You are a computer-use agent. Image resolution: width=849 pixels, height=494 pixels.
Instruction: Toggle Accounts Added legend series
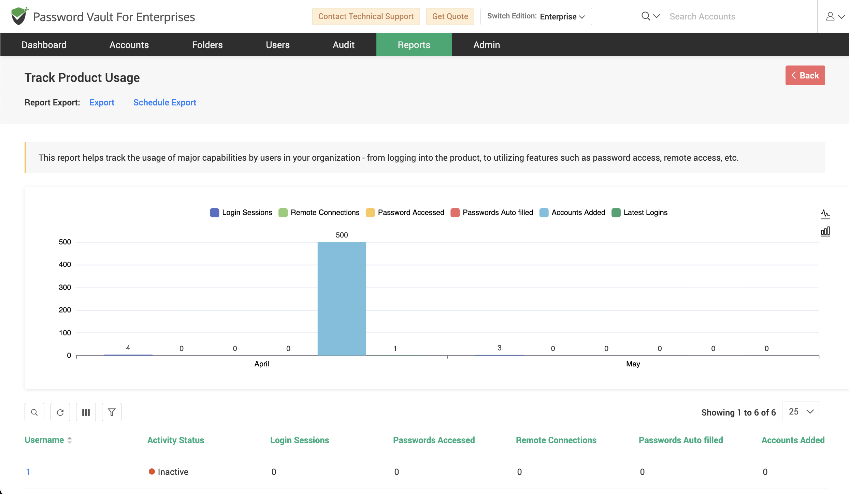(x=572, y=213)
